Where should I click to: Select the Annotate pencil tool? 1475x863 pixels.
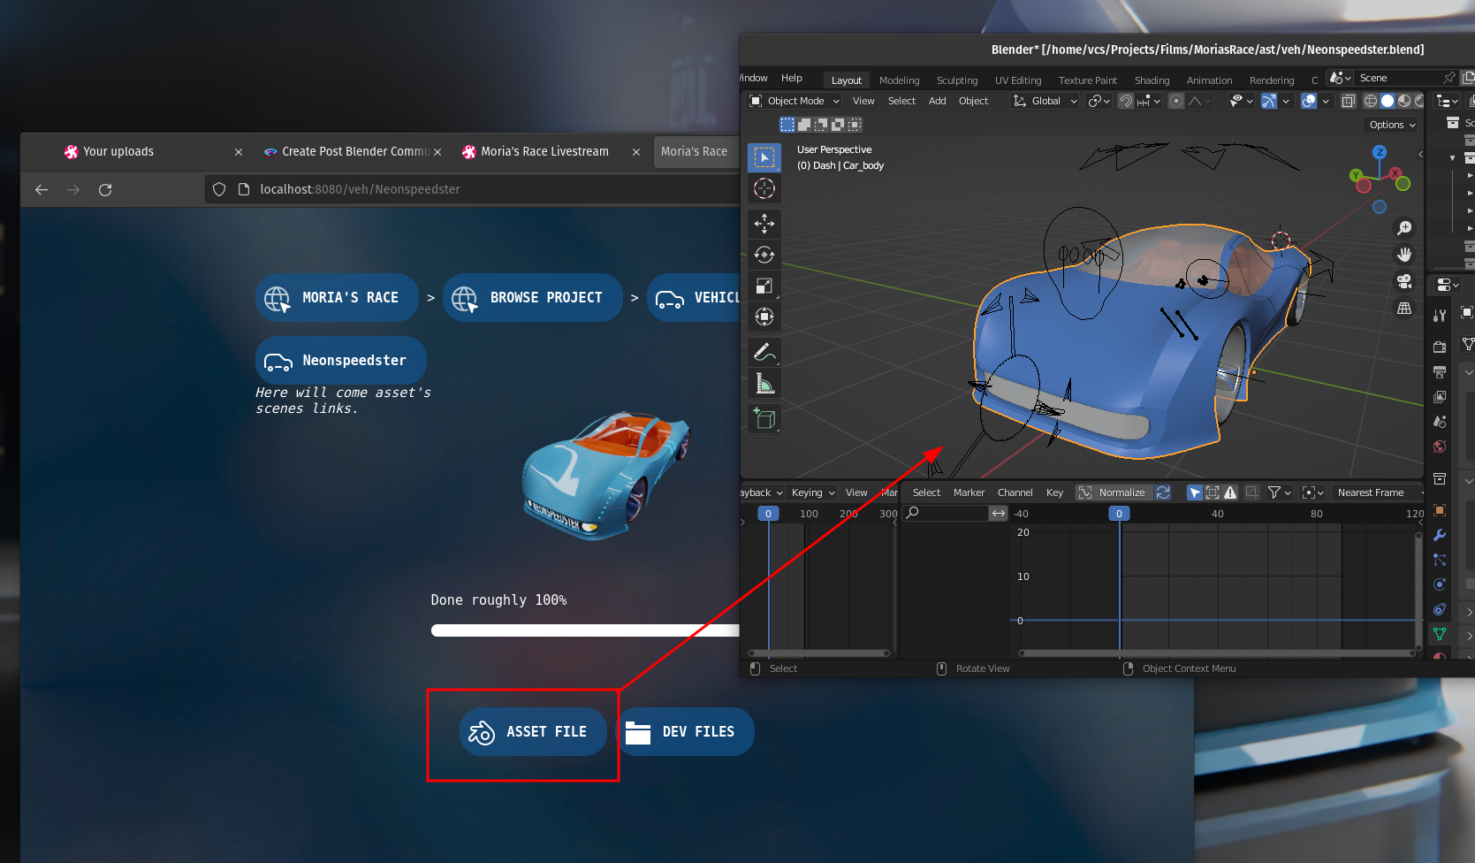tap(764, 352)
